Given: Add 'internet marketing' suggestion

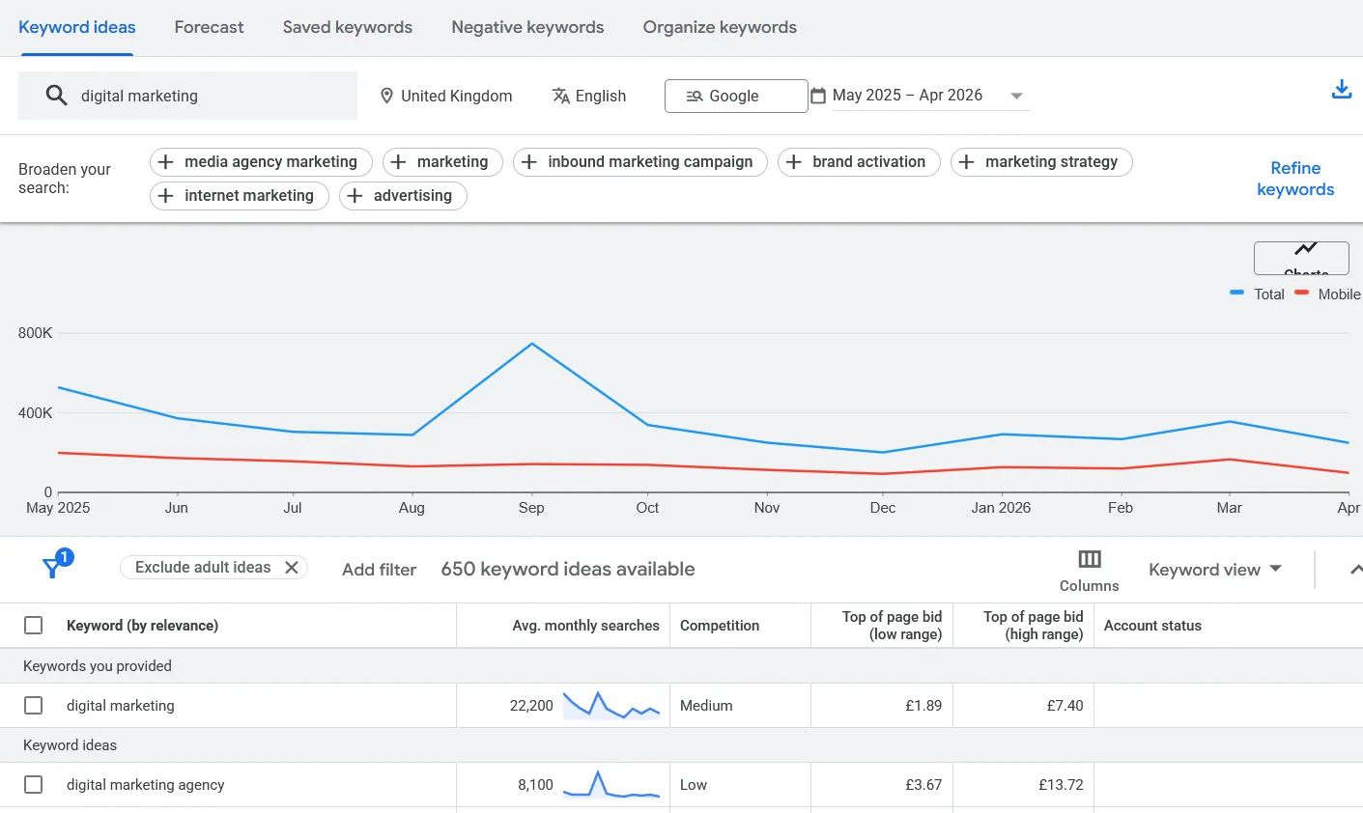Looking at the screenshot, I should (240, 196).
